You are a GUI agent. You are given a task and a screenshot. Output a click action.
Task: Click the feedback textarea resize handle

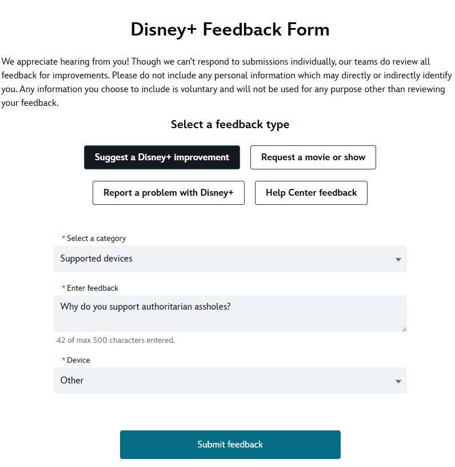[x=404, y=329]
